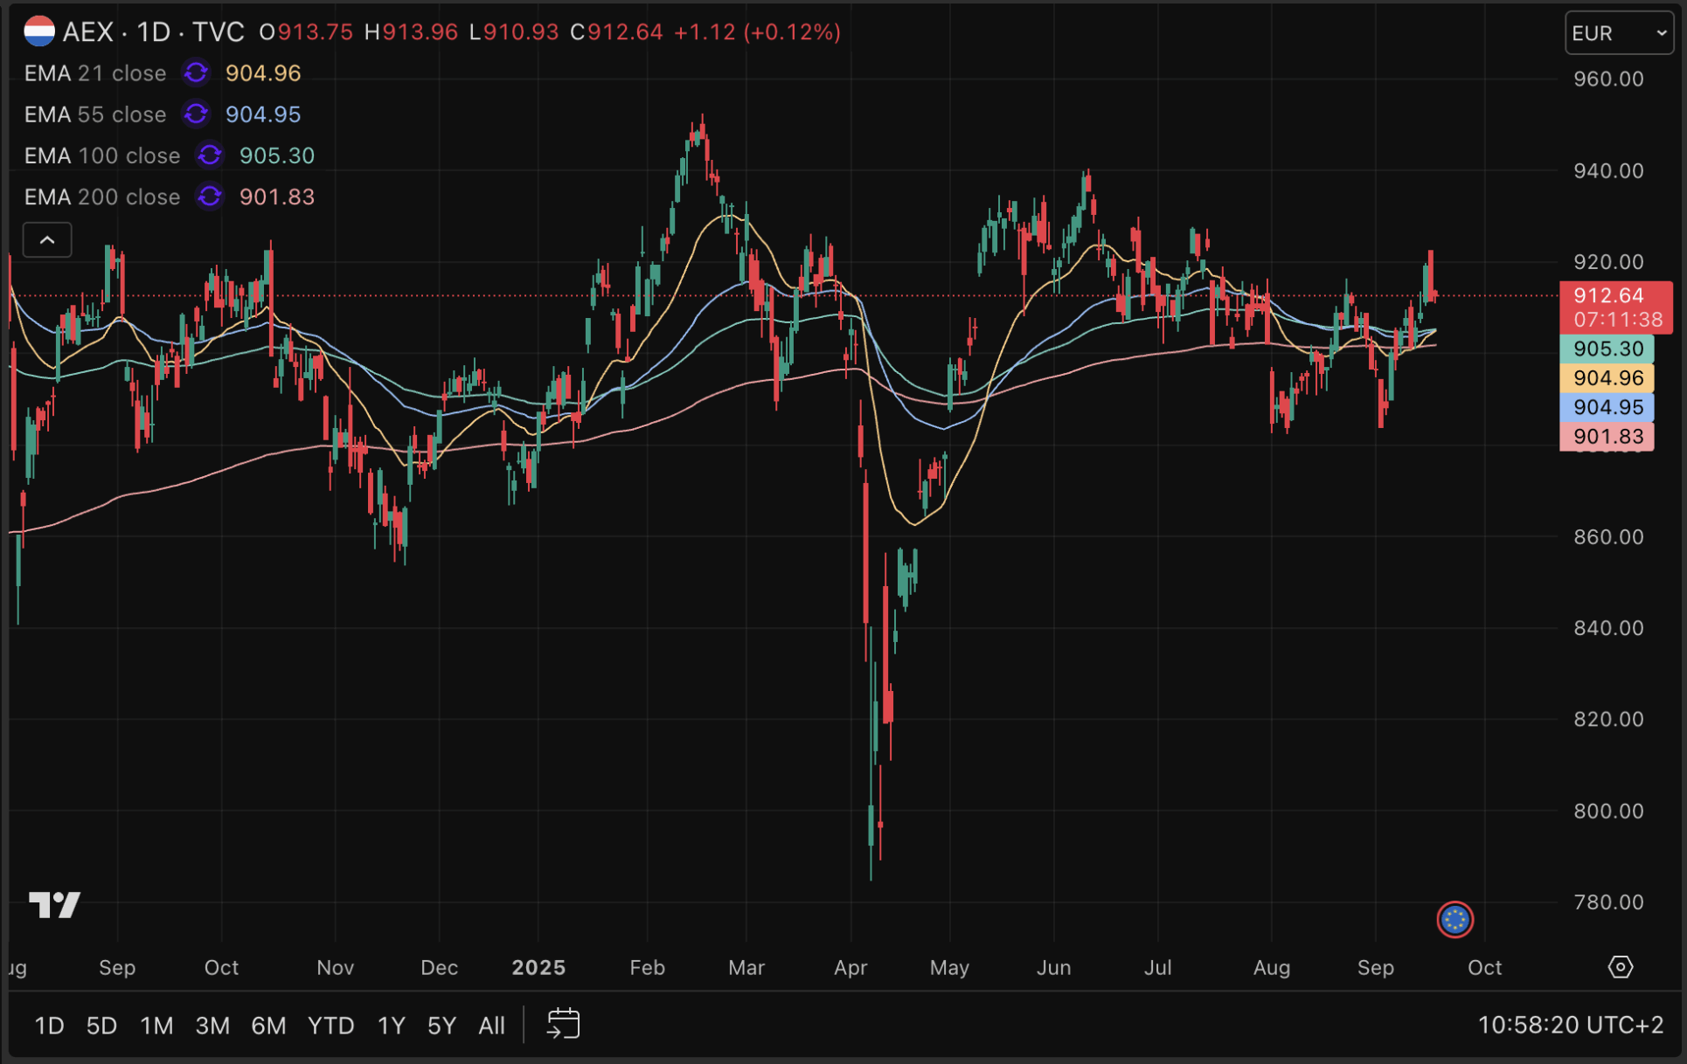Image resolution: width=1687 pixels, height=1064 pixels.
Task: Open the EUR currency dropdown
Action: pos(1618,33)
